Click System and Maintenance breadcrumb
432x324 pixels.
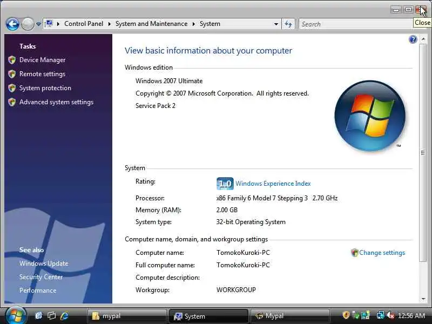pyautogui.click(x=151, y=24)
